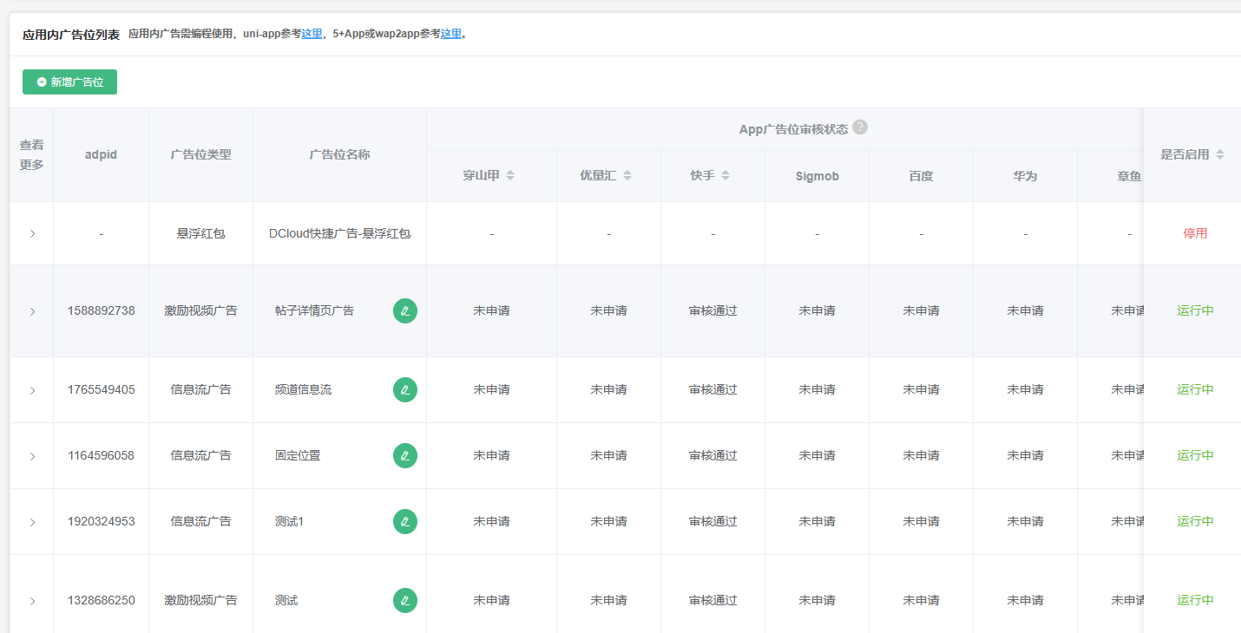Expand row for adpid 1920324953
This screenshot has width=1241, height=633.
click(x=32, y=522)
